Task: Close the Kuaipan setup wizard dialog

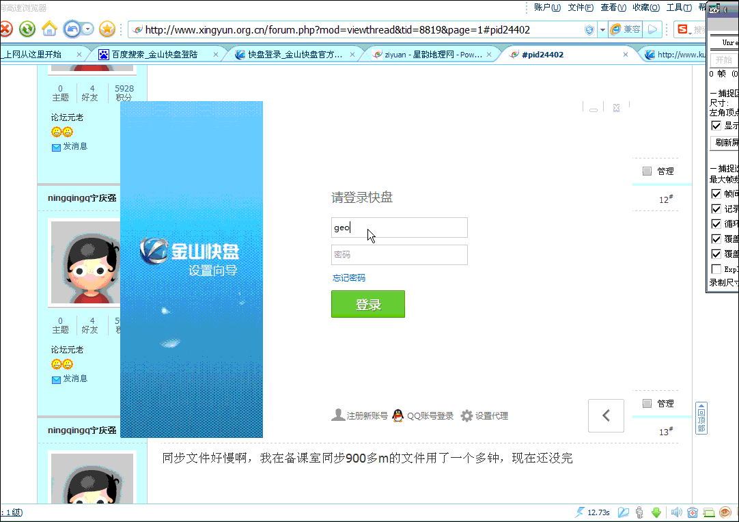Action: pyautogui.click(x=616, y=108)
